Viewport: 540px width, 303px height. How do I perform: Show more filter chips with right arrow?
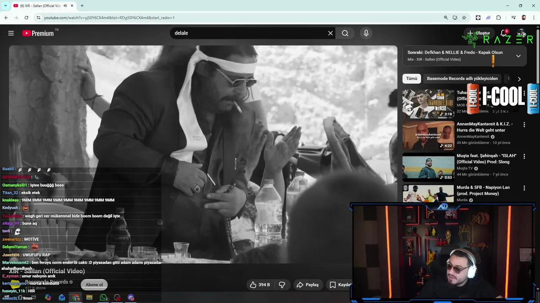(519, 79)
